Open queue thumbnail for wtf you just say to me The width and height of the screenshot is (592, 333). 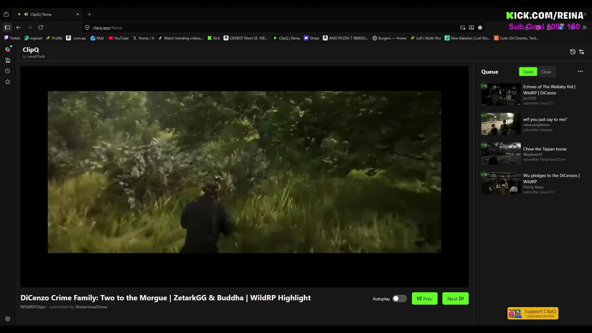[x=501, y=124]
